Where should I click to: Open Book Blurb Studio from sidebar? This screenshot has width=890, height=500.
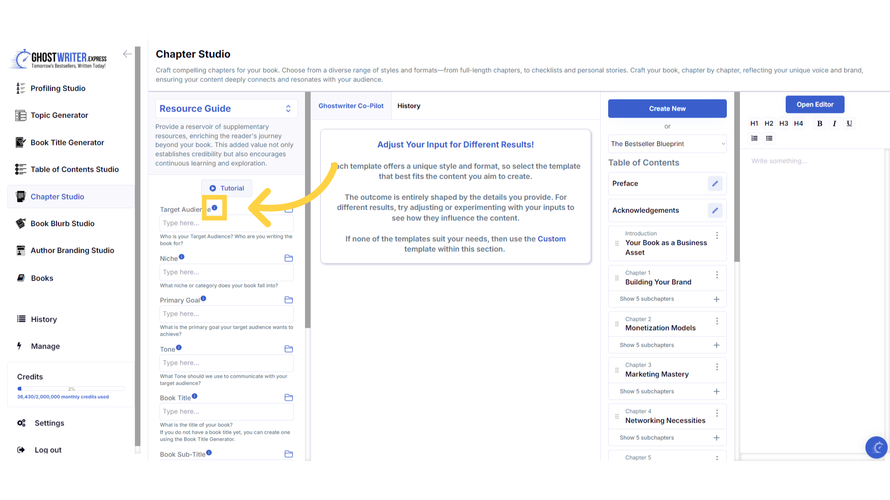(x=62, y=224)
